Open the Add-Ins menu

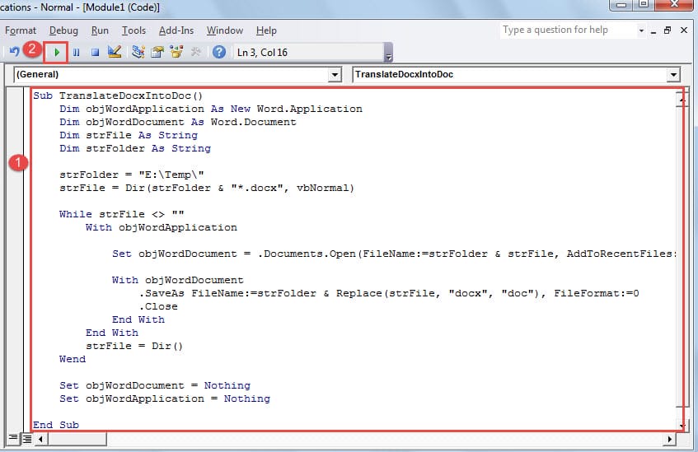tap(176, 30)
